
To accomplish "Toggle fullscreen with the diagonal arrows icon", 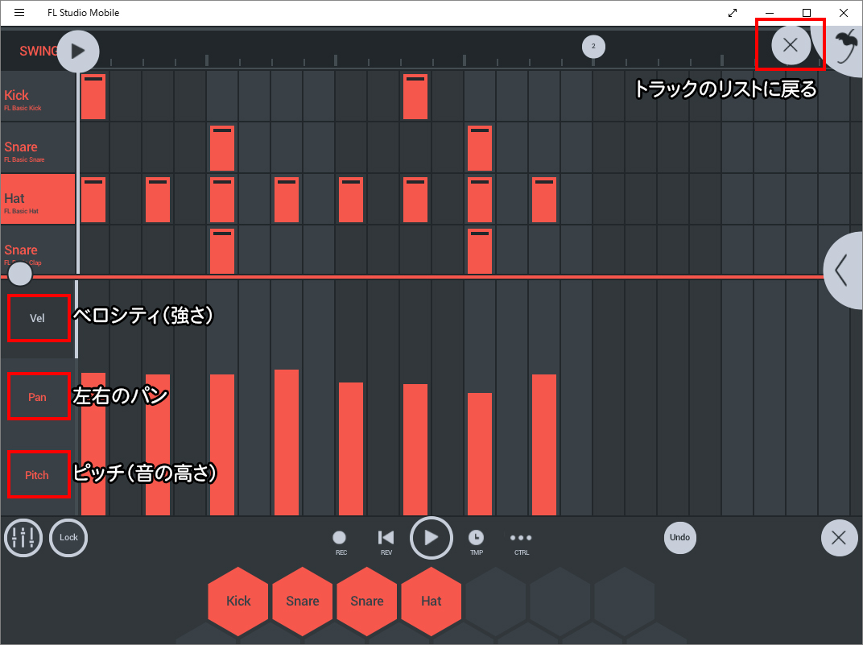I will tap(733, 13).
